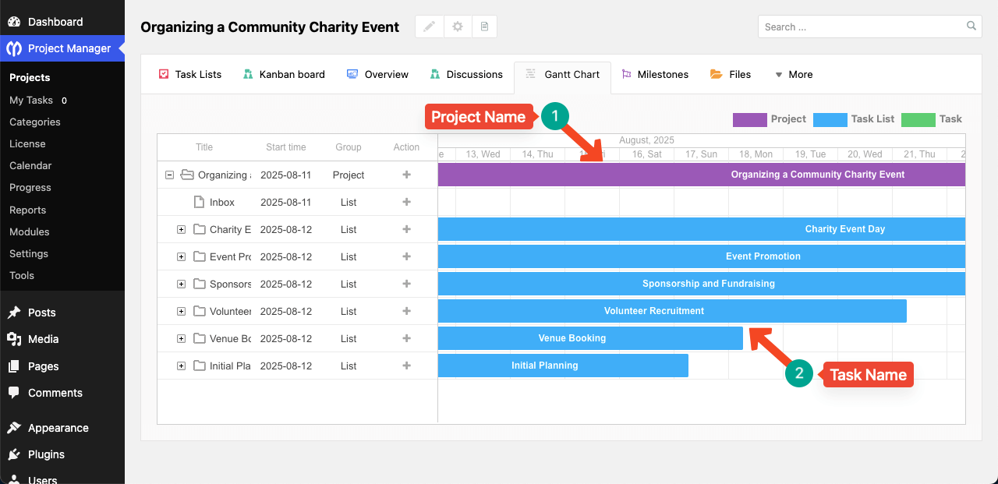Click the Inbox row title
This screenshot has height=484, width=998.
pos(222,202)
